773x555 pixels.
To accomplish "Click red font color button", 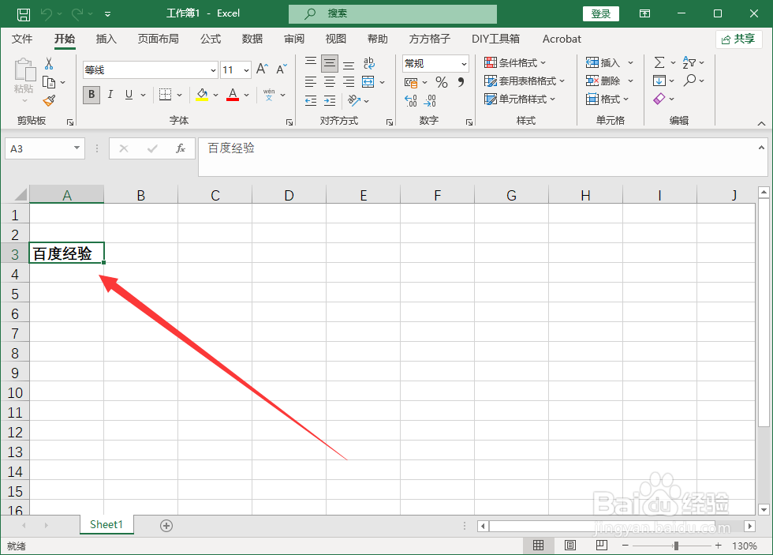I will 233,94.
